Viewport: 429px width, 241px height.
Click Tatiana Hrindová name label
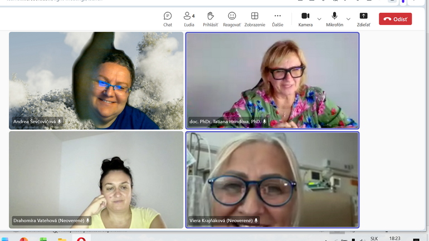point(225,121)
